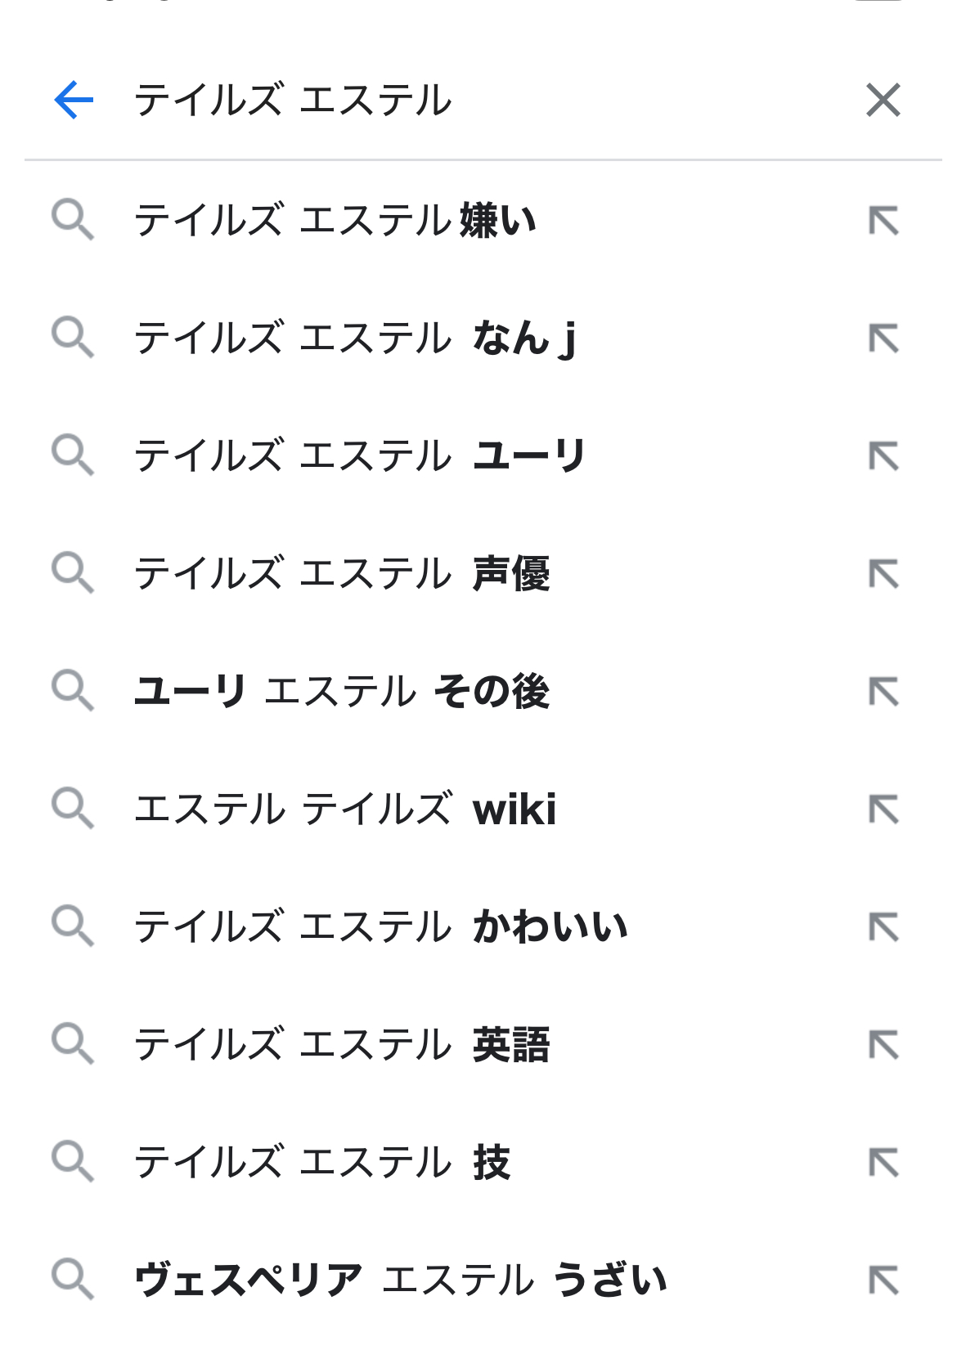The image size is (957, 1350).
Task: Clear the search text with X icon
Action: coord(883,101)
